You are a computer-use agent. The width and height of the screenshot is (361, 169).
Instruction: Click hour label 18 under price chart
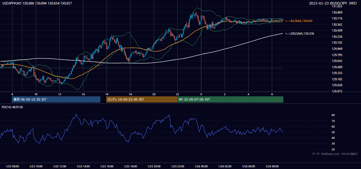click(130, 94)
